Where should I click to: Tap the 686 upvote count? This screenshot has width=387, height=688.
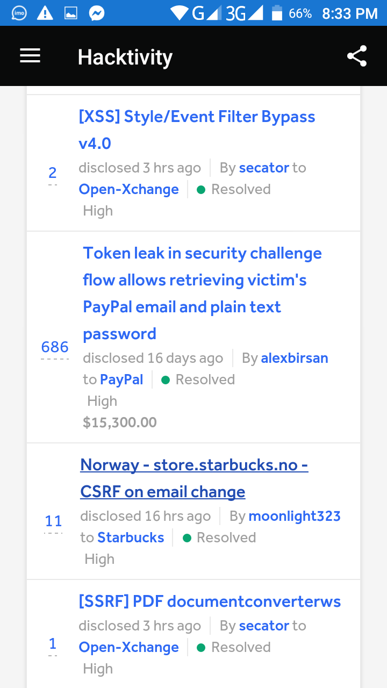55,347
